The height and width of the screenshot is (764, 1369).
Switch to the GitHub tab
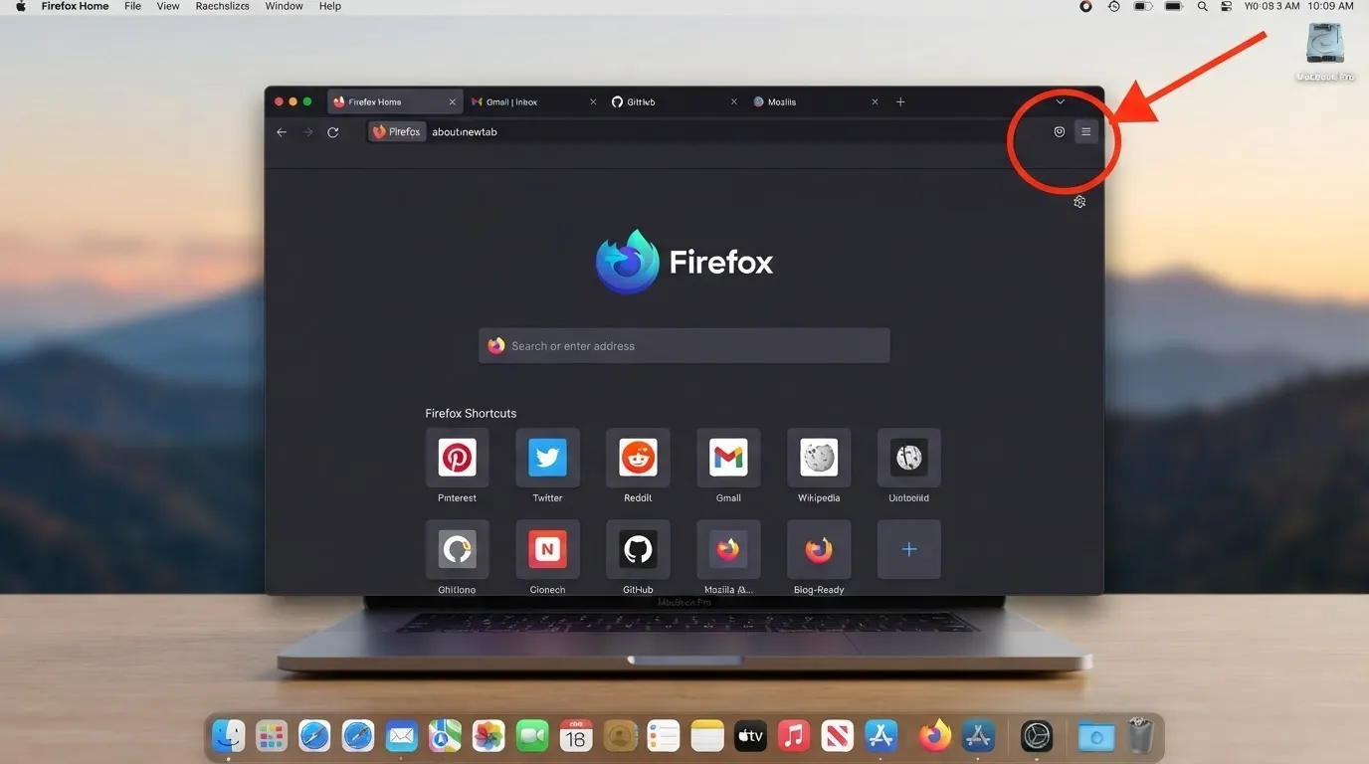[676, 101]
